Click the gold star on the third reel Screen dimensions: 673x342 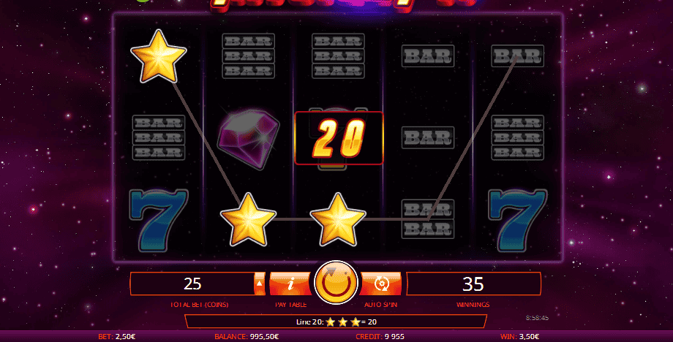[x=338, y=219]
